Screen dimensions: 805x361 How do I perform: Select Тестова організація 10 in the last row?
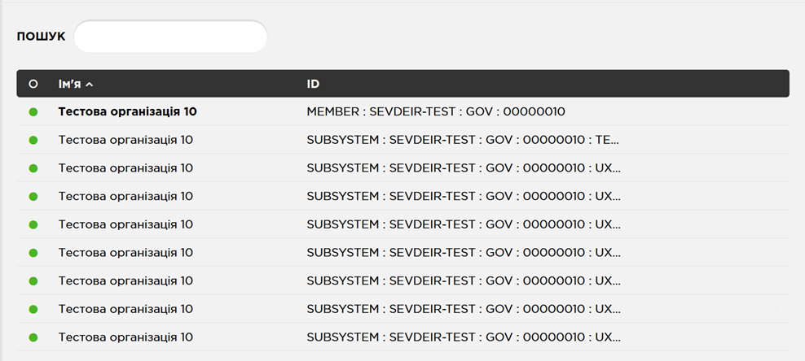[125, 337]
